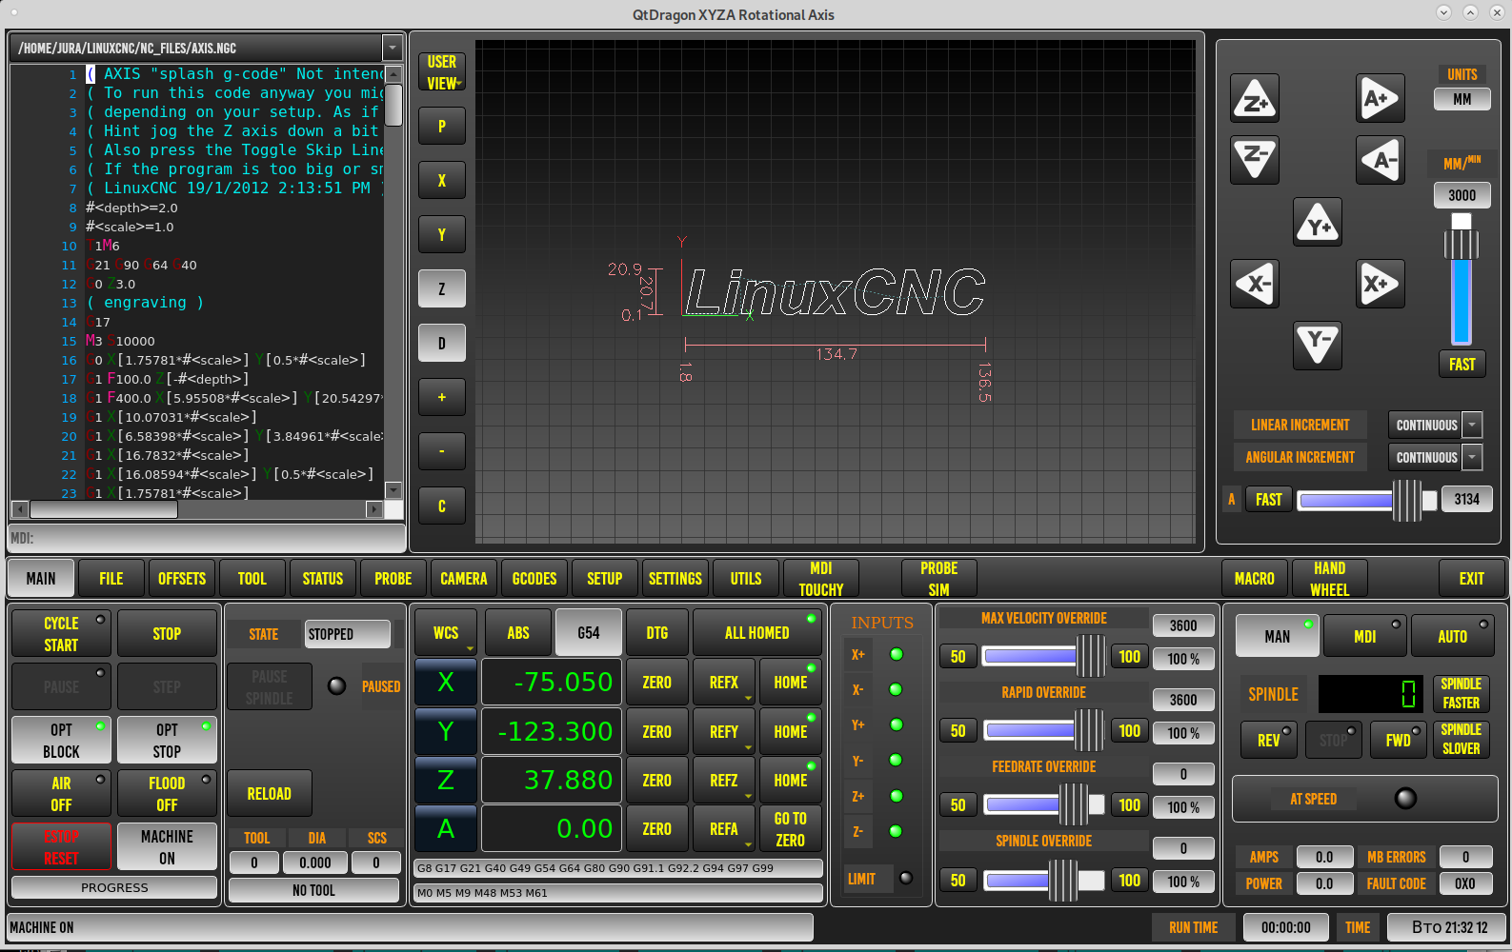Toggle AIR OFF mist coolant
Image resolution: width=1512 pixels, height=952 pixels.
[61, 793]
